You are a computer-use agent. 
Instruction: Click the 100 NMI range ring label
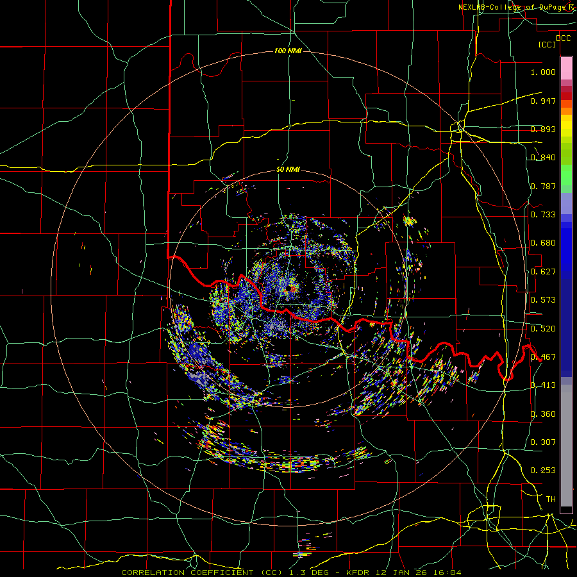(x=288, y=51)
